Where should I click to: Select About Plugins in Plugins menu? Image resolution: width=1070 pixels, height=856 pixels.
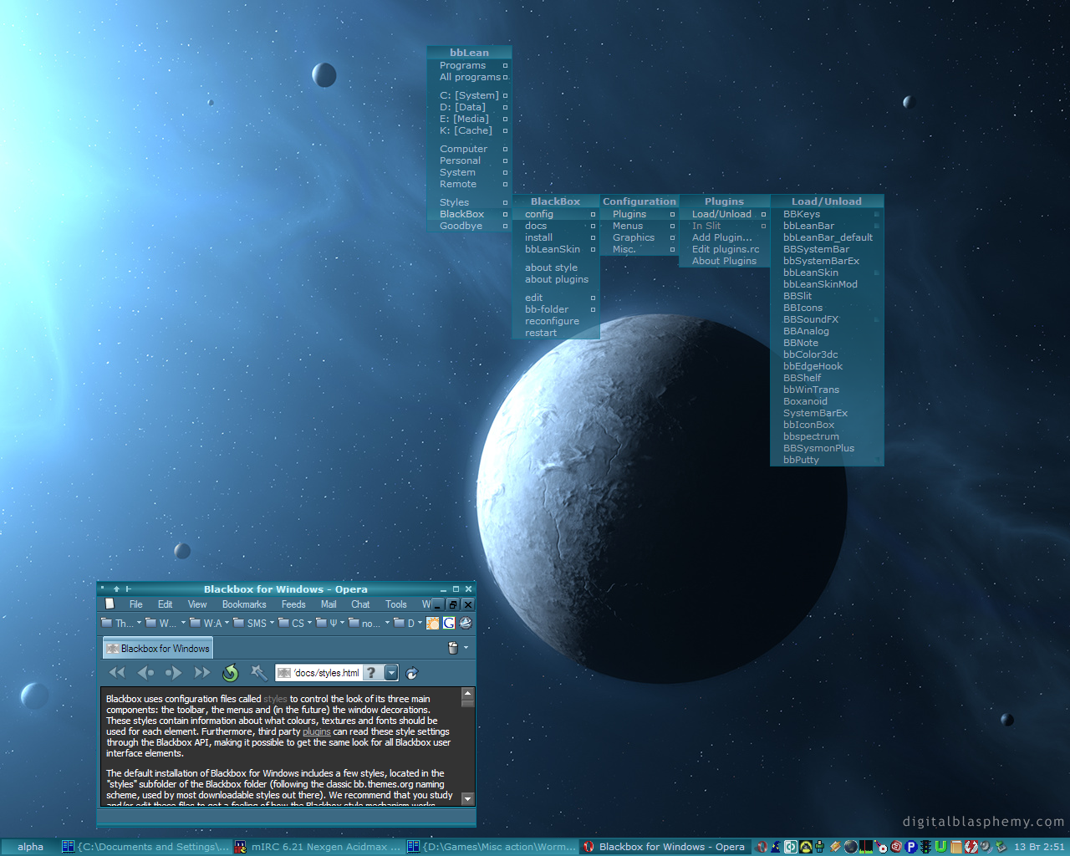click(725, 261)
